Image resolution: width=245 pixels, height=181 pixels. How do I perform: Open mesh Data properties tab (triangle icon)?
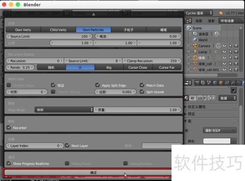click(239, 83)
